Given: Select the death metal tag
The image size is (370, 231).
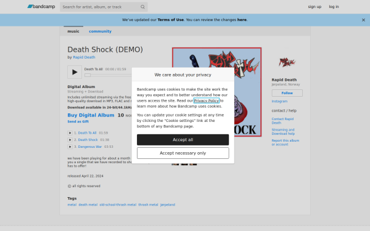Looking at the screenshot, I should pos(88,205).
